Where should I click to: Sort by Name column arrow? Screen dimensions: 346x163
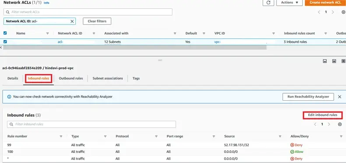coord(47,34)
